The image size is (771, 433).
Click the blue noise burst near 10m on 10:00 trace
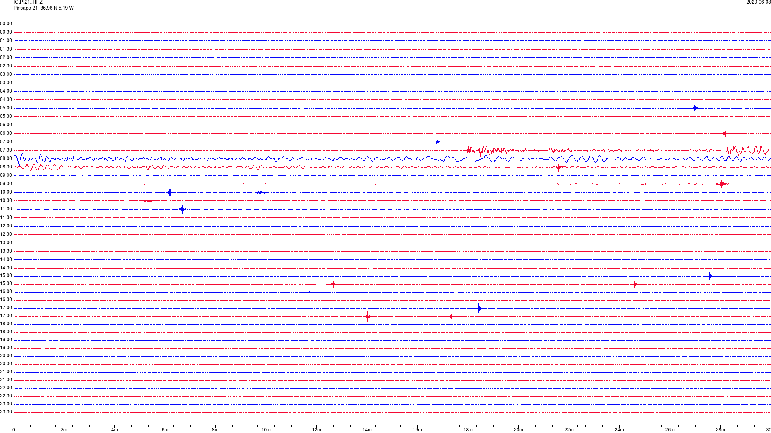click(261, 192)
